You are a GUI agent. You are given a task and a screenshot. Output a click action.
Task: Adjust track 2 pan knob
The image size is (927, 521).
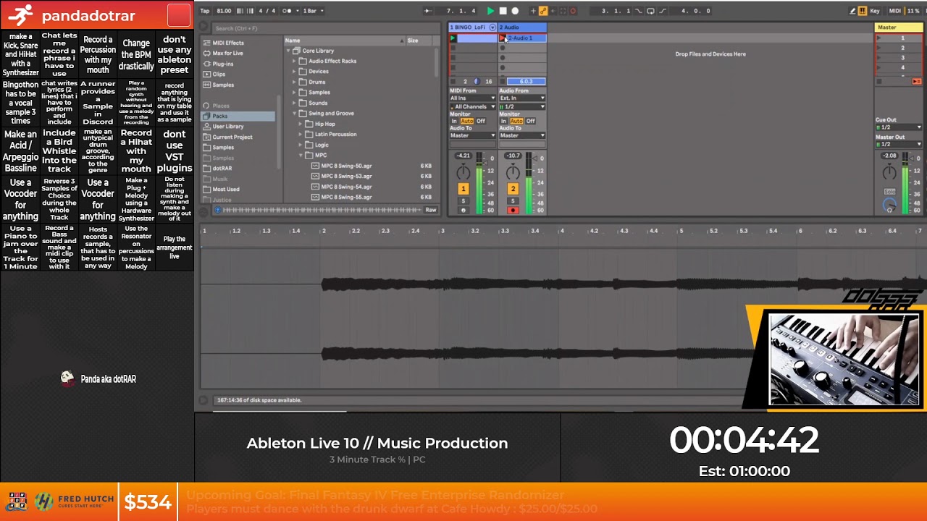point(513,172)
